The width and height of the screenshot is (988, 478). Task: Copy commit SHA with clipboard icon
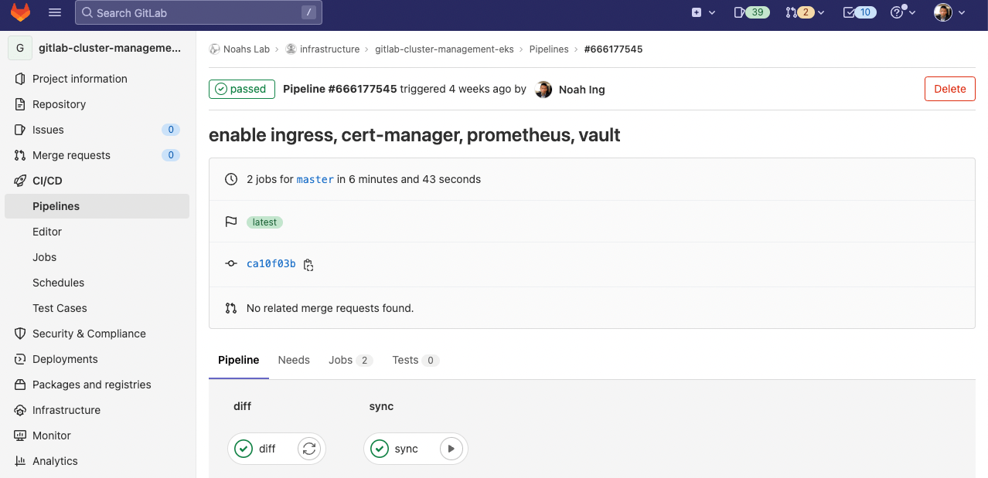pyautogui.click(x=308, y=265)
